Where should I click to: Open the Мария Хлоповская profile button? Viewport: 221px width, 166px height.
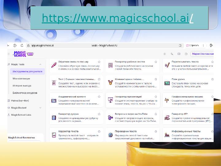[x=202, y=54]
